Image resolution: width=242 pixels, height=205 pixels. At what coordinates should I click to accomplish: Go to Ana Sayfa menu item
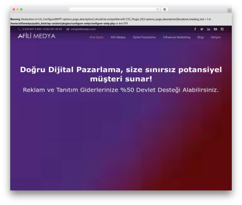click(x=96, y=37)
